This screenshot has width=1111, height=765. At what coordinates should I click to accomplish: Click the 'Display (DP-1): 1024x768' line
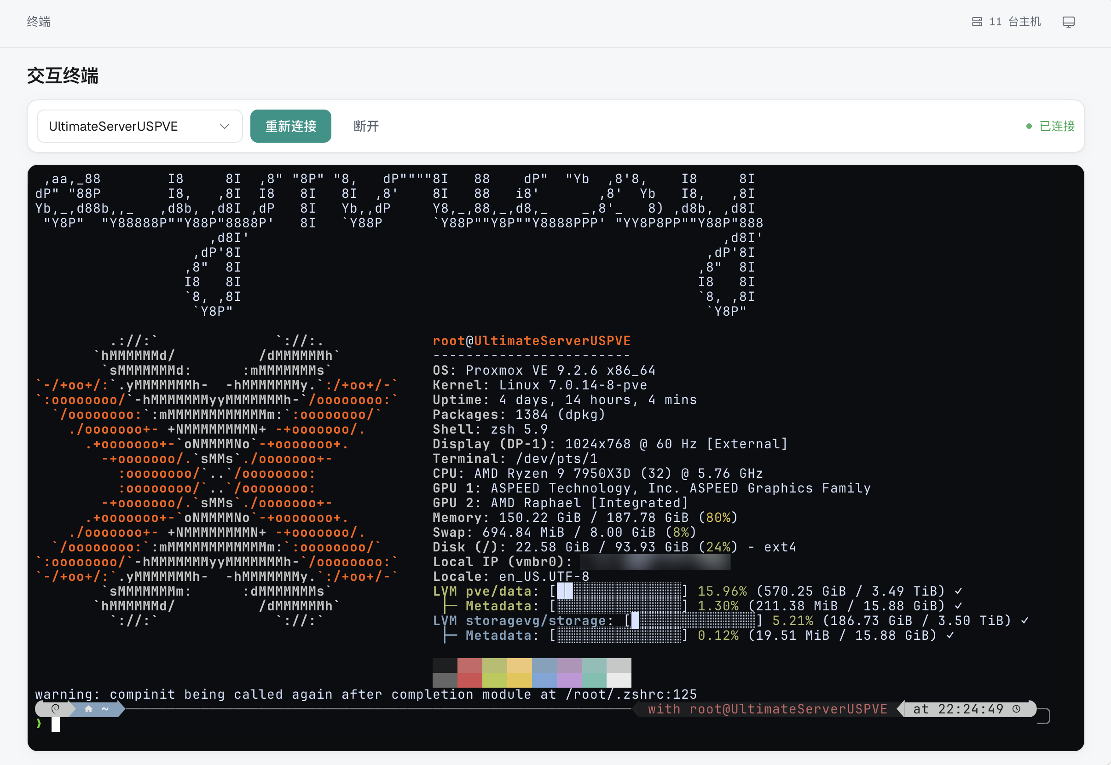[610, 444]
